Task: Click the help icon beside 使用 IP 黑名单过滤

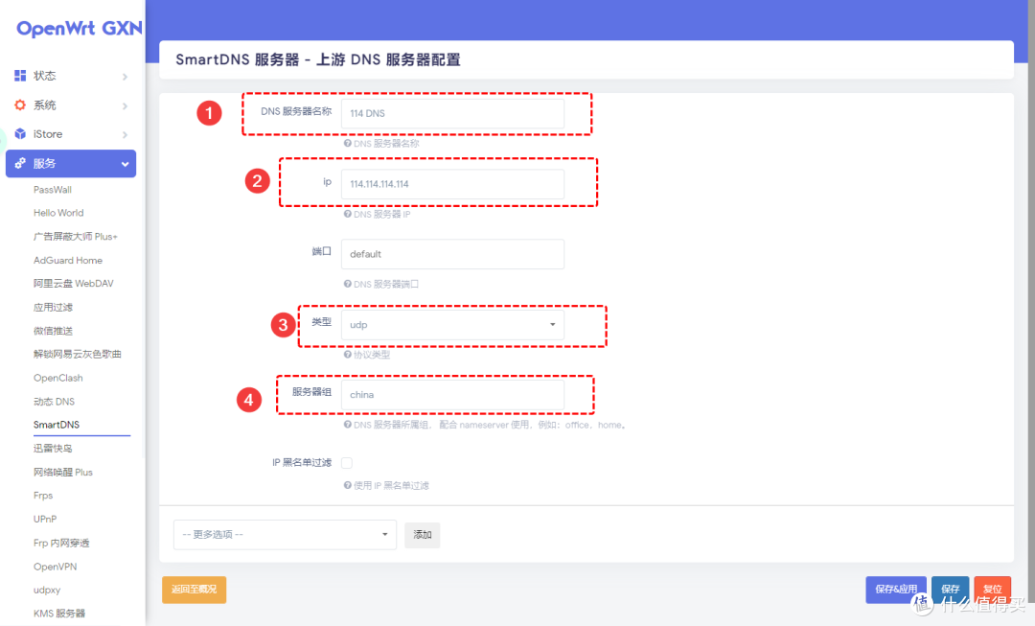Action: [347, 484]
